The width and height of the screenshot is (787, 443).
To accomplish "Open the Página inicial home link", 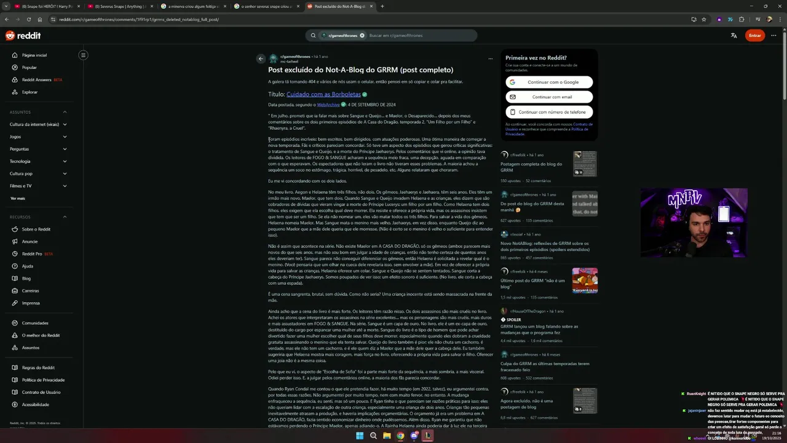I will coord(34,55).
